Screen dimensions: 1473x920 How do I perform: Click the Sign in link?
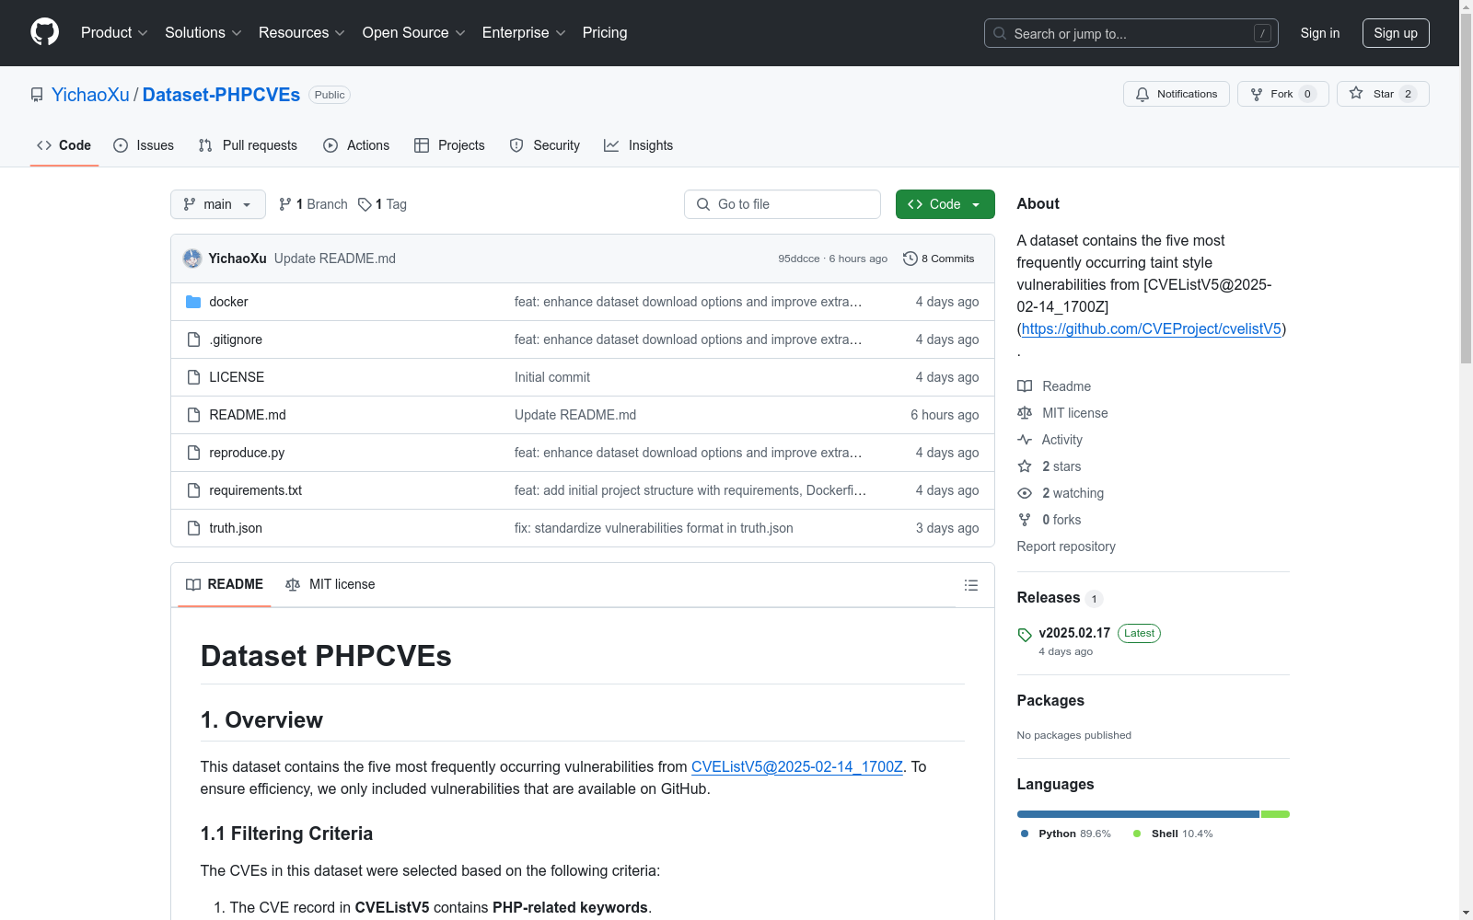point(1320,33)
